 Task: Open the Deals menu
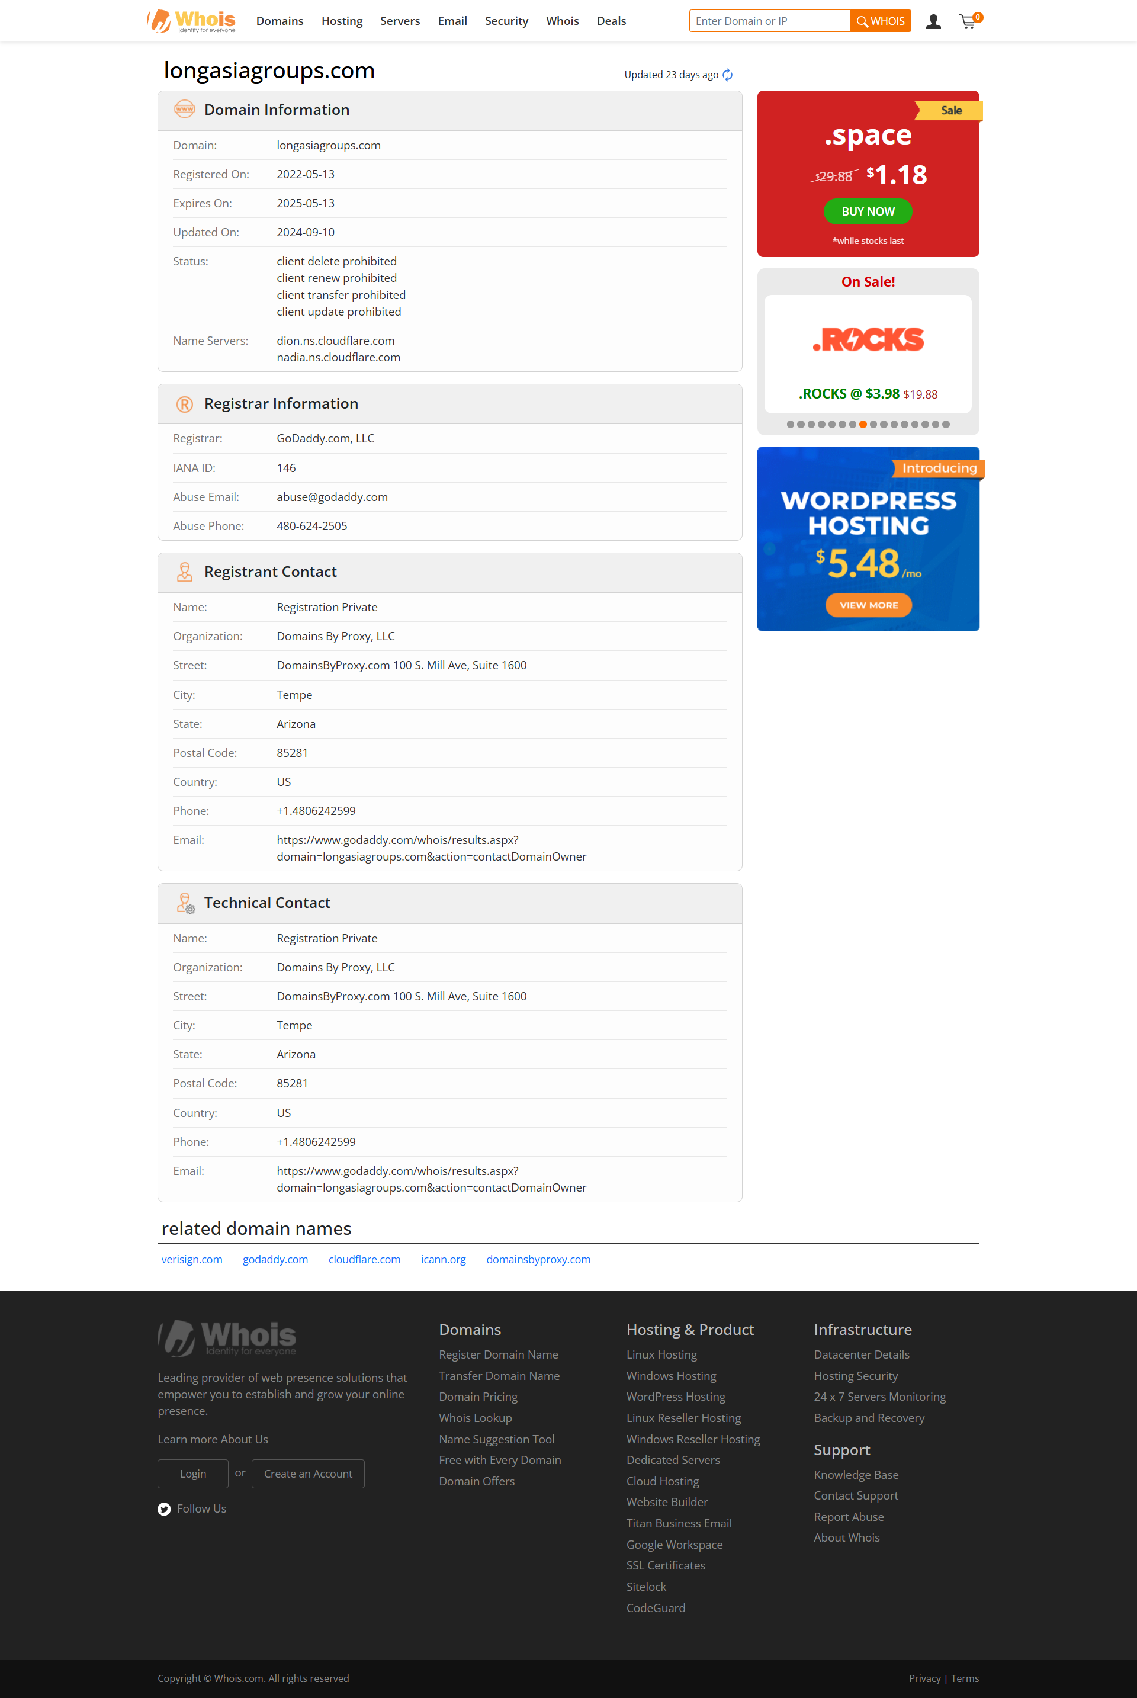point(611,21)
